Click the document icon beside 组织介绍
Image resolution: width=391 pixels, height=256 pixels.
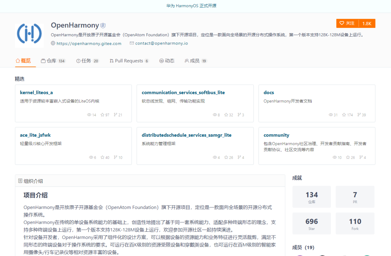click(x=20, y=181)
